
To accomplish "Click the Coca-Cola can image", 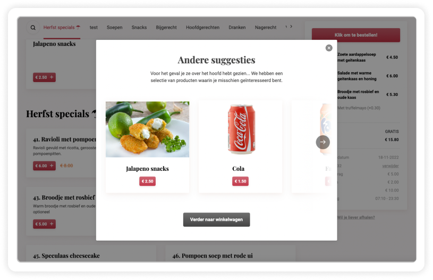I will (x=241, y=129).
